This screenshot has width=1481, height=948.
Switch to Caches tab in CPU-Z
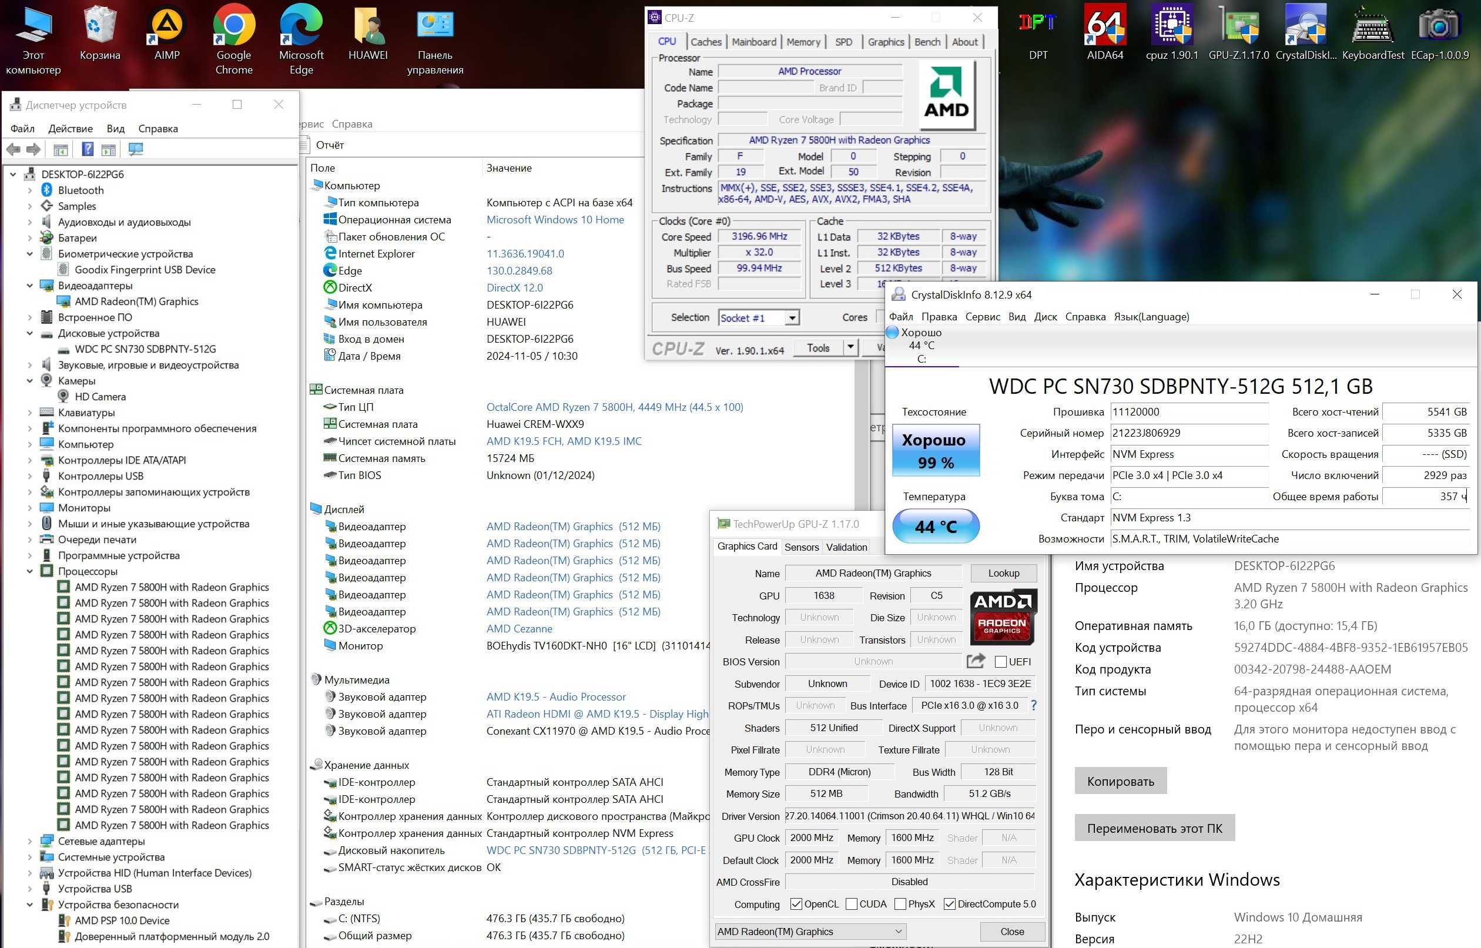[705, 42]
